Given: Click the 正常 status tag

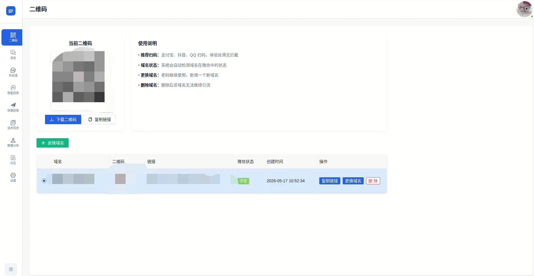Looking at the screenshot, I should (243, 181).
